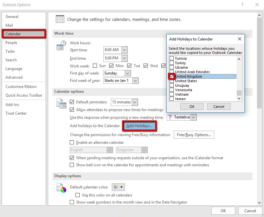Expand the First day of week dropdown
The width and height of the screenshot is (264, 217).
(x=128, y=73)
